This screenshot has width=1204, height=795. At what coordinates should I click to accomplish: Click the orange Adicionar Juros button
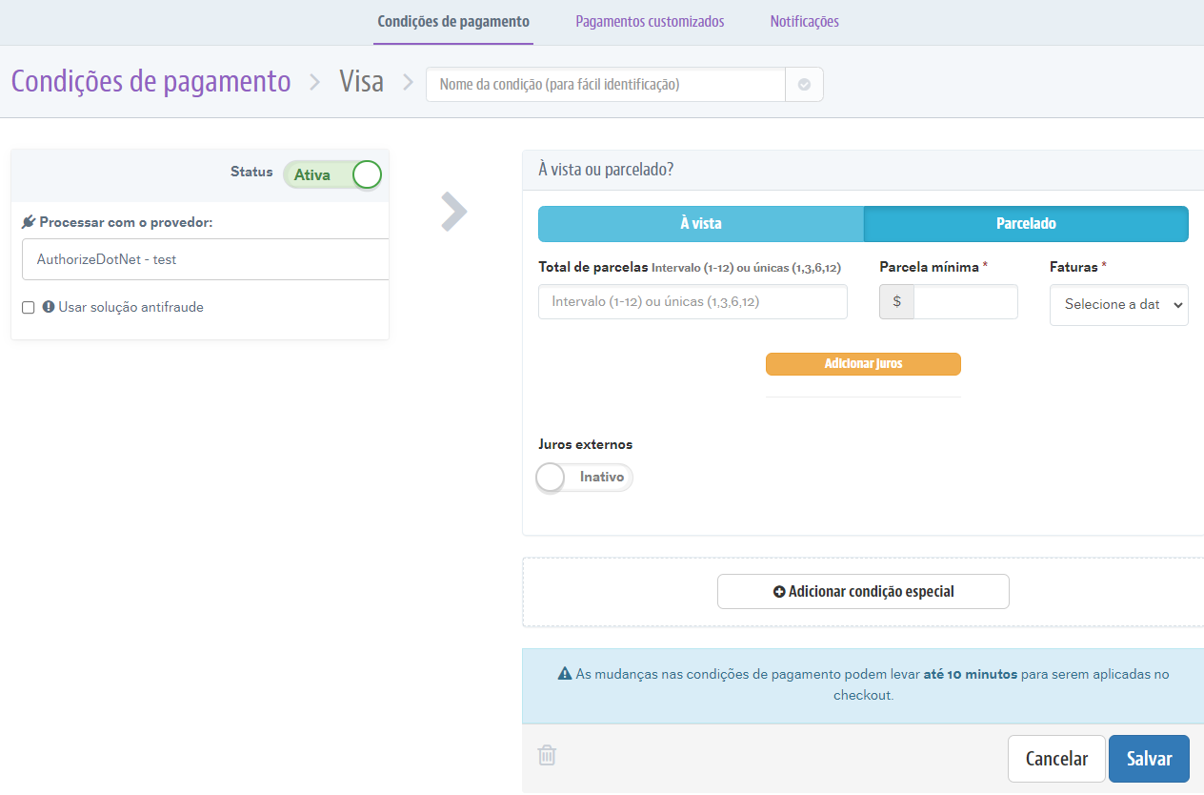coord(863,363)
